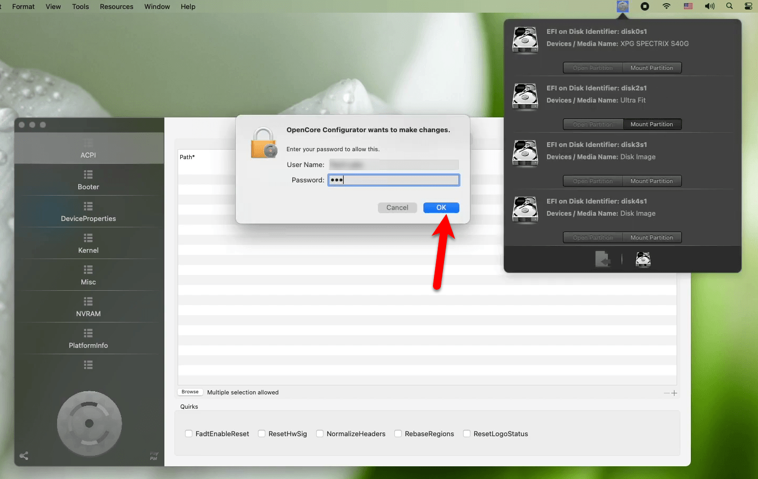Mount Partition for disk2s1 Ultra Fit

point(652,124)
